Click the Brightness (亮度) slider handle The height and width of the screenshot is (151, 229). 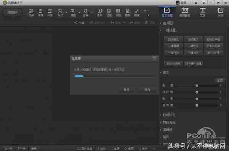(197, 86)
